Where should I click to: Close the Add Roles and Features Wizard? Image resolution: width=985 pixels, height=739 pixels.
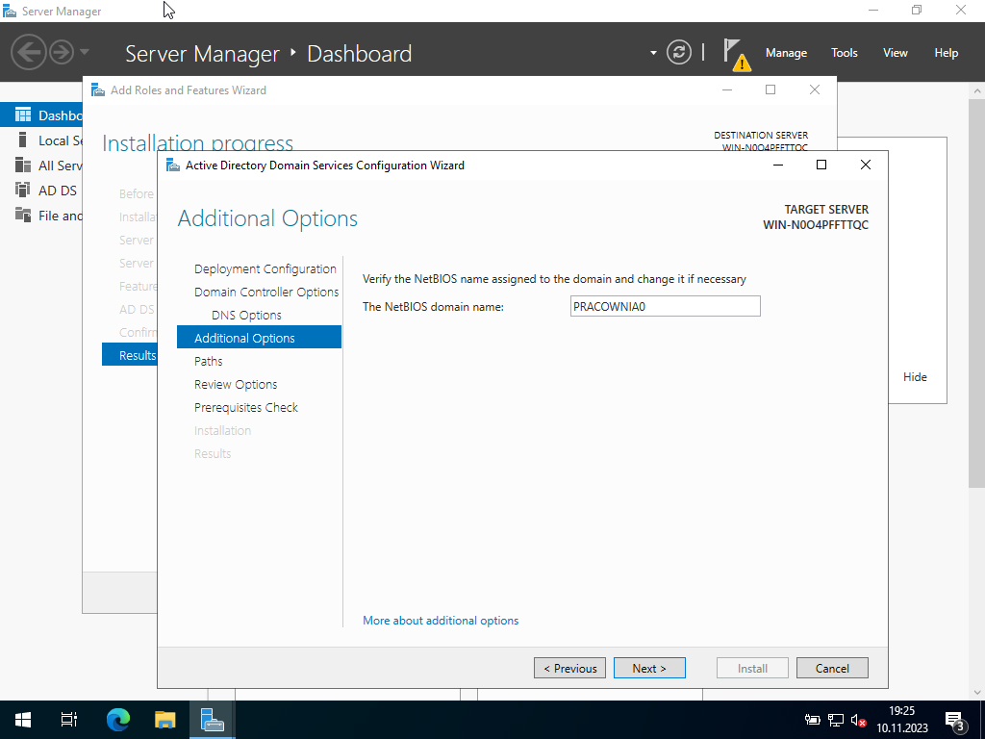[815, 89]
